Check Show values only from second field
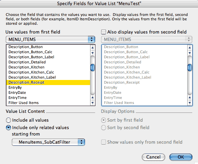Image resolution: width=198 pixels, height=164 pixels. tap(104, 142)
